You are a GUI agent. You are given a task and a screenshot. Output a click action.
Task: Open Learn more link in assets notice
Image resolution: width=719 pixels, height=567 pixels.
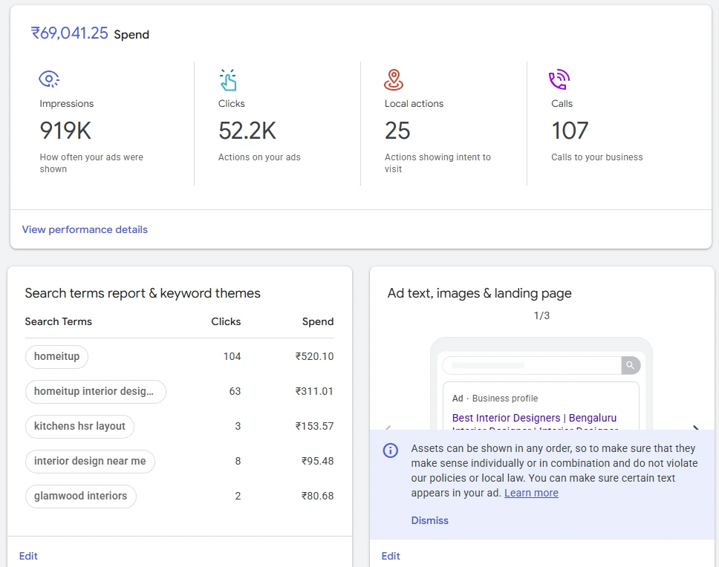tap(531, 493)
